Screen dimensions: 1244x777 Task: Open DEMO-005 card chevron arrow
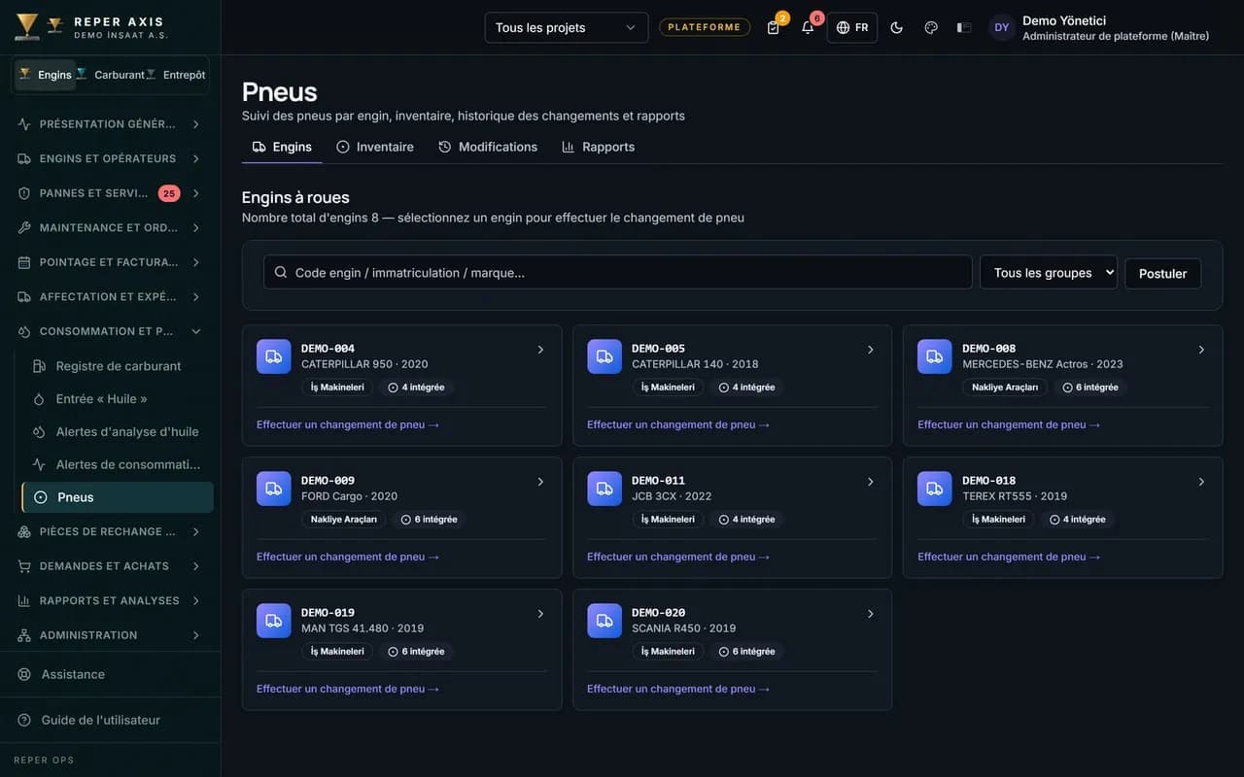click(871, 350)
